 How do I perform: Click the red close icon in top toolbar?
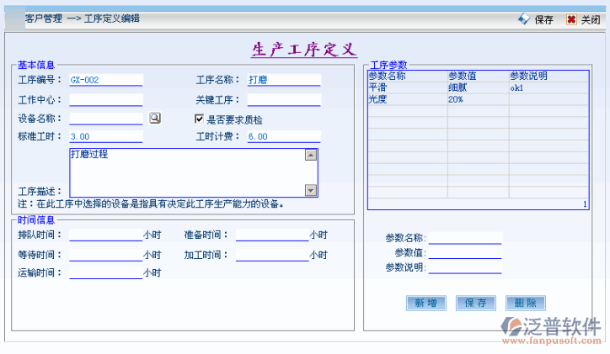[x=571, y=19]
